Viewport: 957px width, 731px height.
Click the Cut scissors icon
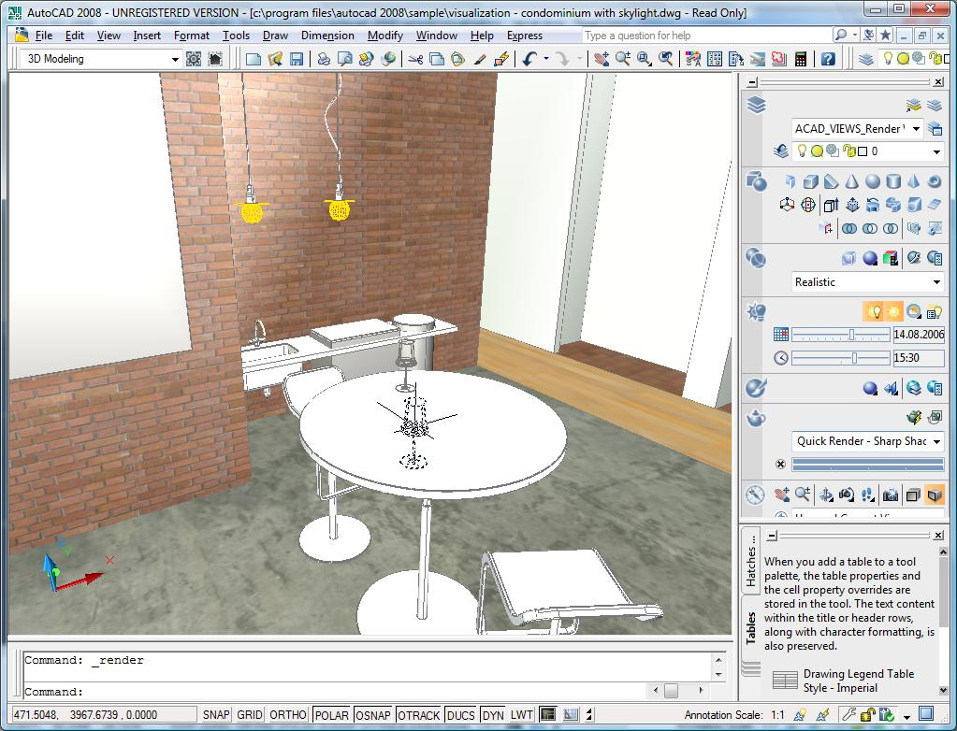click(415, 59)
